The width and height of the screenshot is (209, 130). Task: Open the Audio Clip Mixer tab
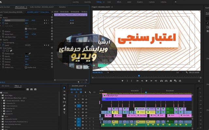[42, 7]
